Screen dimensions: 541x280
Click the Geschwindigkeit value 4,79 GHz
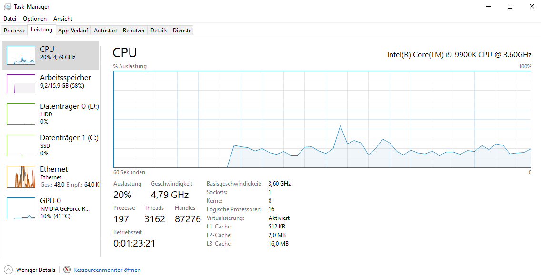click(x=170, y=195)
